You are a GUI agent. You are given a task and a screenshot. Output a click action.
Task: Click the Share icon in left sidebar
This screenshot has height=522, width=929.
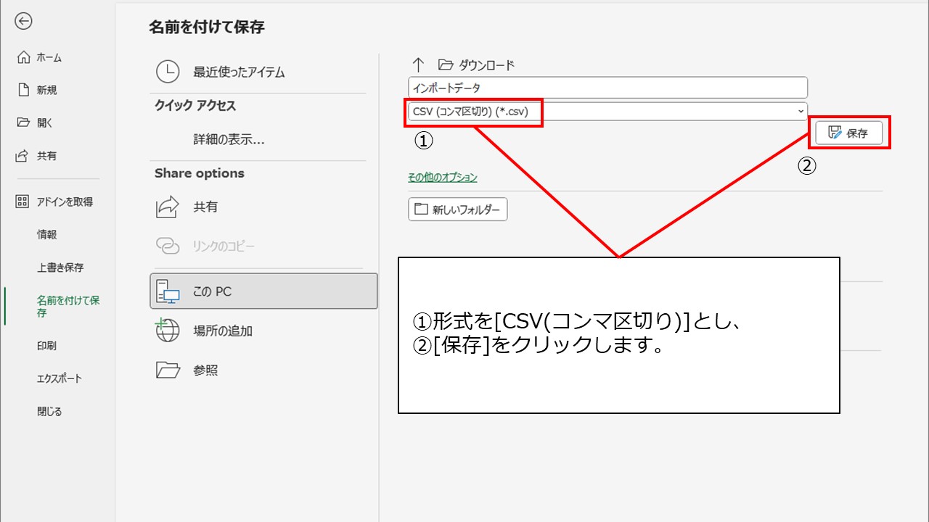23,156
